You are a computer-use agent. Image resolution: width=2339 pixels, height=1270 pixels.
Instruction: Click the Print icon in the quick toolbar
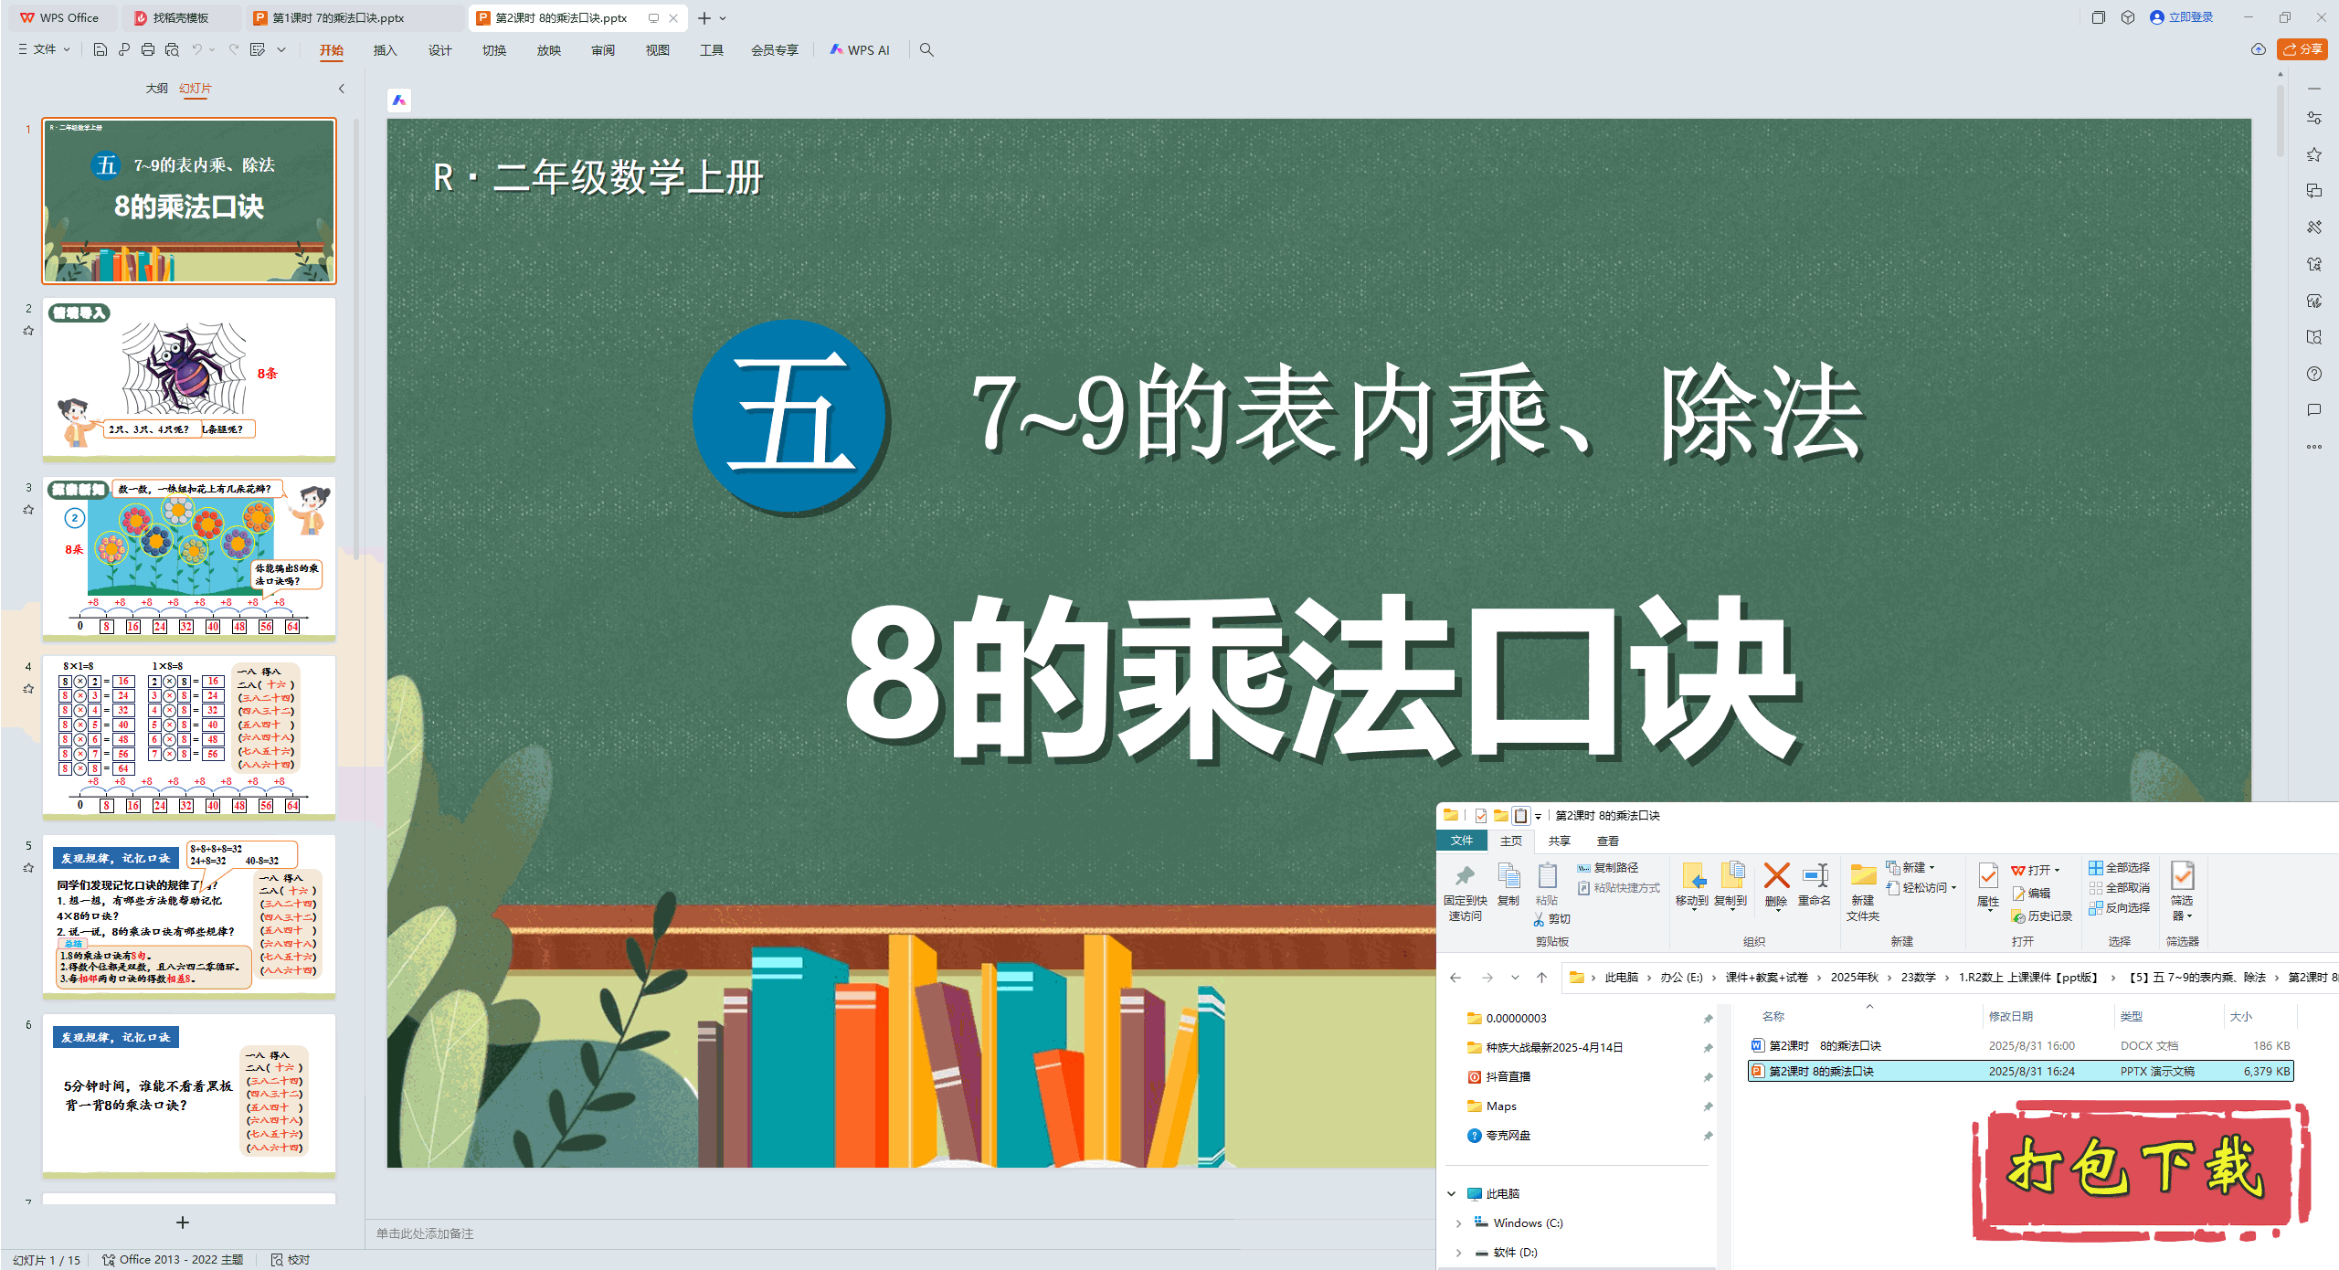[148, 50]
